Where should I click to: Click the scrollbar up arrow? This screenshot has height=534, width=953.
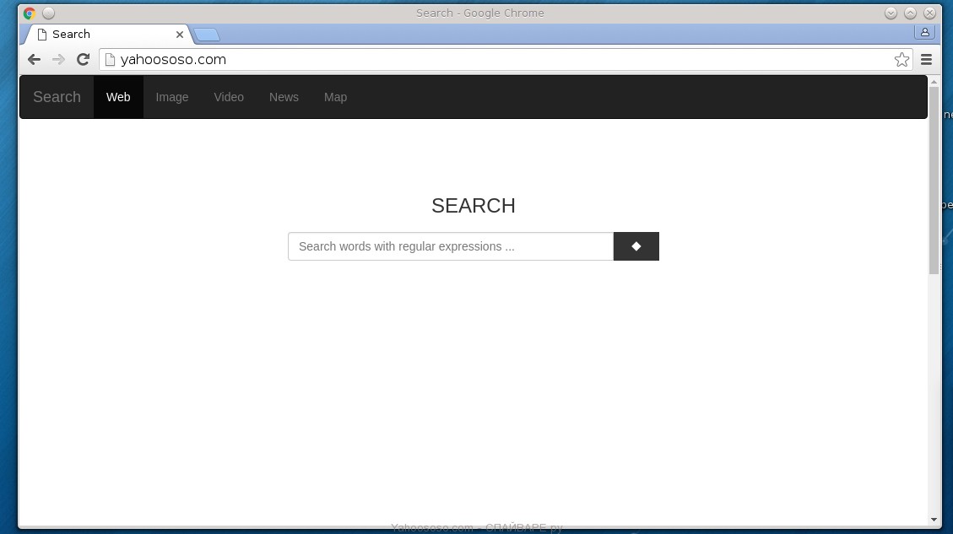click(934, 81)
